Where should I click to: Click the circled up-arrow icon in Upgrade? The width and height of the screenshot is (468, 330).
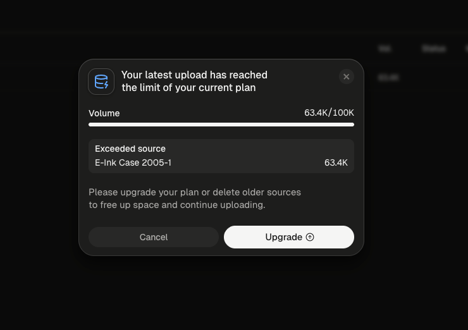pyautogui.click(x=310, y=237)
